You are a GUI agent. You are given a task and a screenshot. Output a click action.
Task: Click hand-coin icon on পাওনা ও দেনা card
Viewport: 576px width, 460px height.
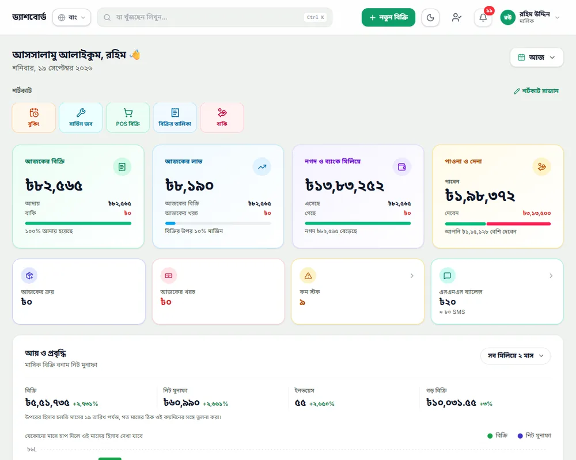coord(542,167)
